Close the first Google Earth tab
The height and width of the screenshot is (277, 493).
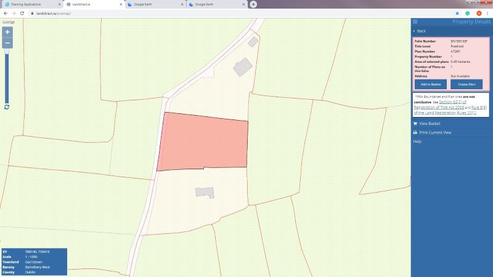coord(182,4)
